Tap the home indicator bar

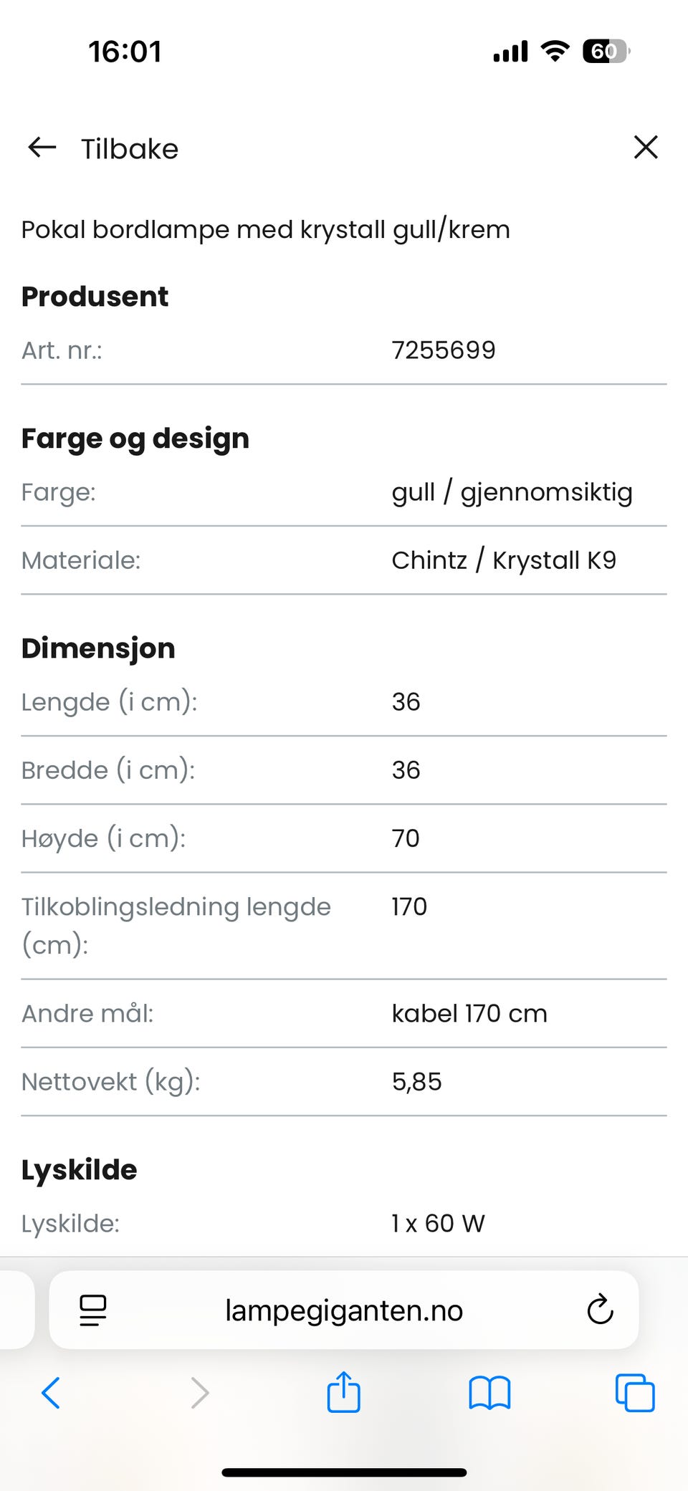344,1472
